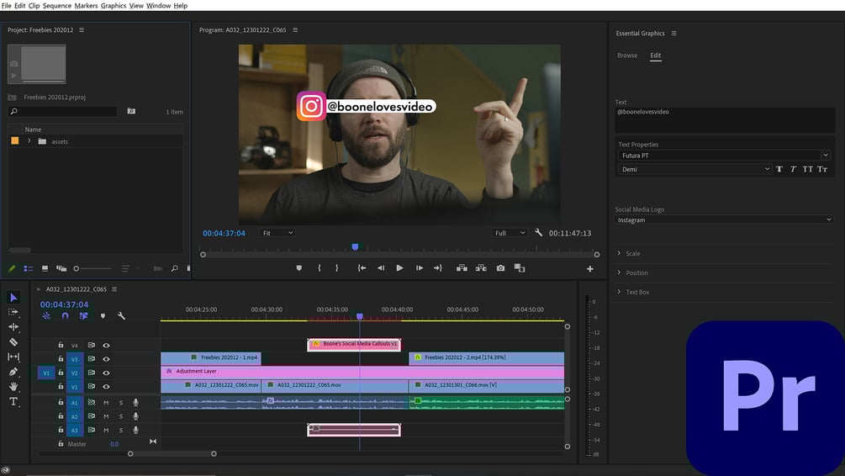Screen dimensions: 845x476
Task: Solo audio track A2
Action: tap(121, 416)
